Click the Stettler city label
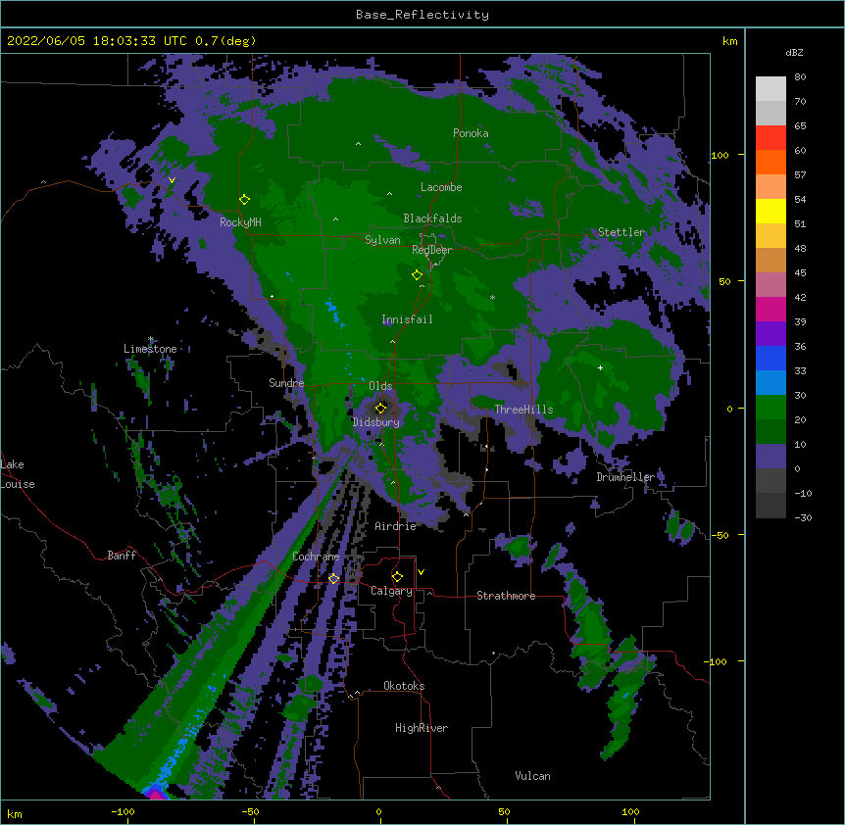The width and height of the screenshot is (845, 825). (621, 232)
